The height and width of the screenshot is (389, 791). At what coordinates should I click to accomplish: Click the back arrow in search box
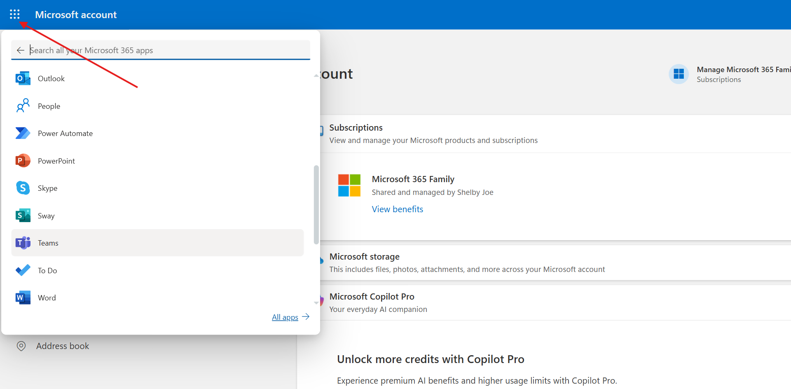pyautogui.click(x=20, y=50)
